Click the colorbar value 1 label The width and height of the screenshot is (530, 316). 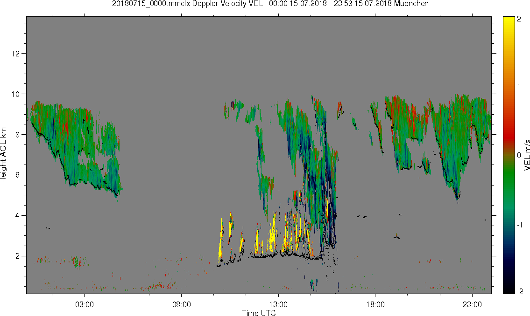click(519, 86)
